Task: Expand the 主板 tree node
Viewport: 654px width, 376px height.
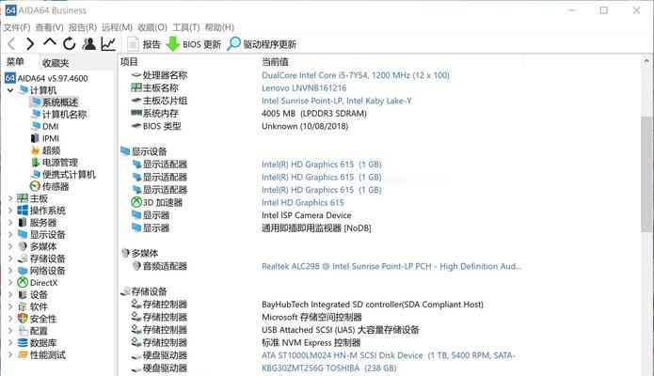Action: [10, 198]
